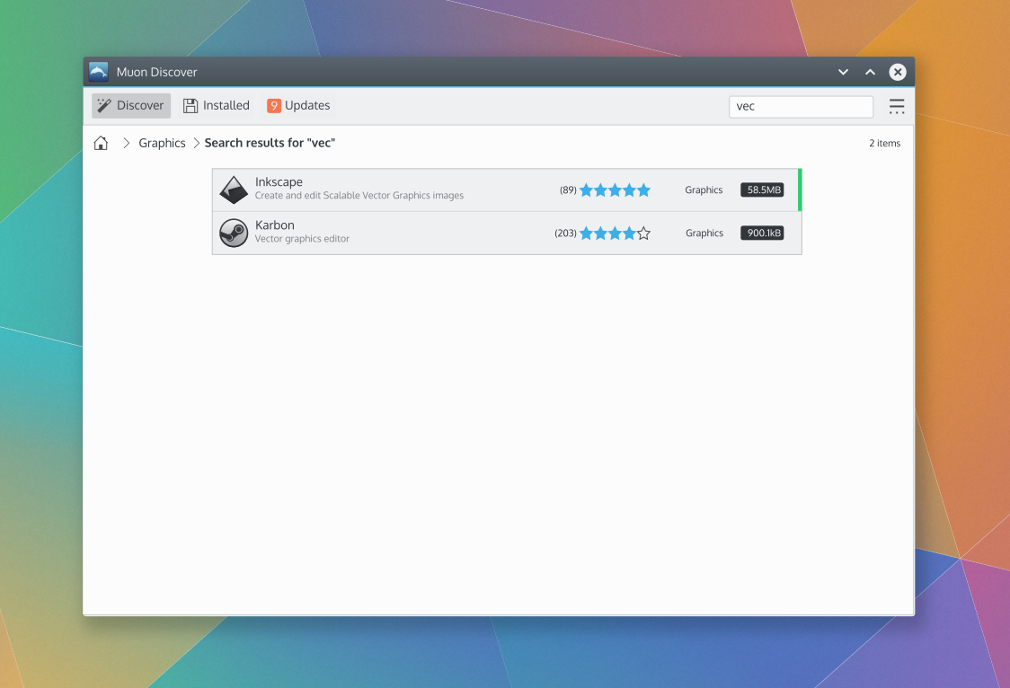Image resolution: width=1010 pixels, height=688 pixels.
Task: Click the Discover wand icon
Action: coord(104,105)
